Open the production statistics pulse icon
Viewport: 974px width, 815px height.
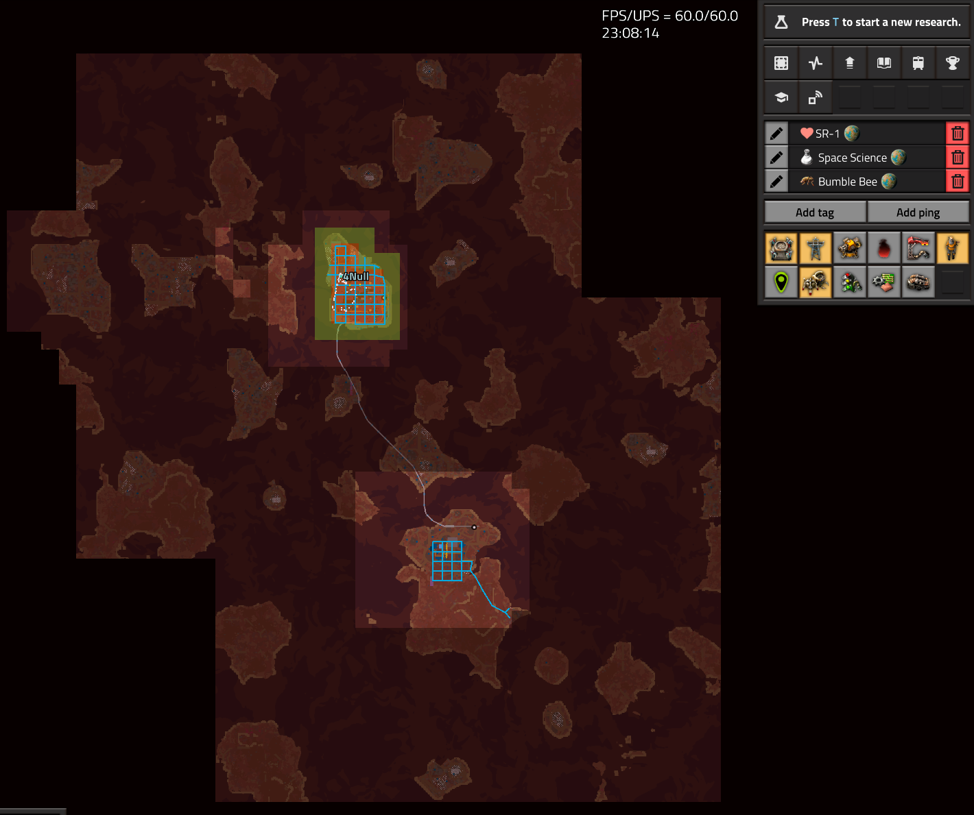point(816,63)
